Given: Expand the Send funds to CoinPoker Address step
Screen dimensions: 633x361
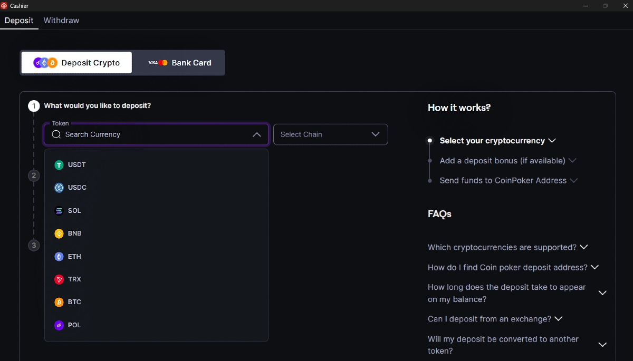Looking at the screenshot, I should (x=574, y=180).
